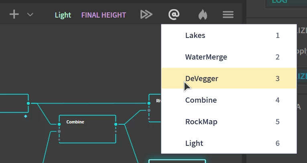This screenshot has height=163, width=307.
Task: Select the Combine node in graph
Action: tap(87, 129)
